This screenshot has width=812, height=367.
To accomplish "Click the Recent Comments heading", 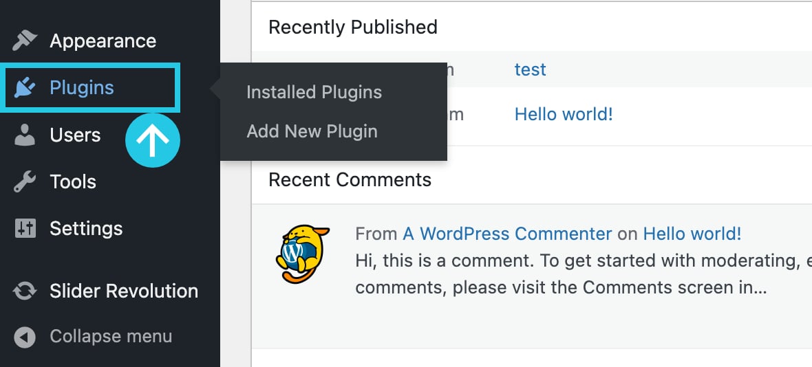I will tap(350, 179).
